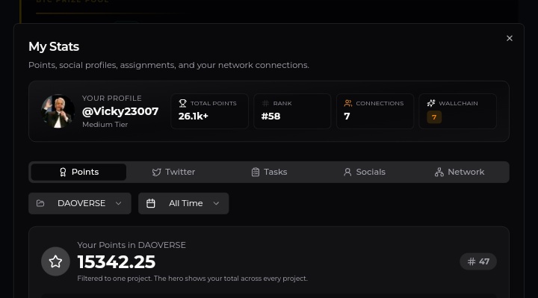The width and height of the screenshot is (538, 298).
Task: Click the Your Points in DAOVERSE label
Action: [132, 245]
